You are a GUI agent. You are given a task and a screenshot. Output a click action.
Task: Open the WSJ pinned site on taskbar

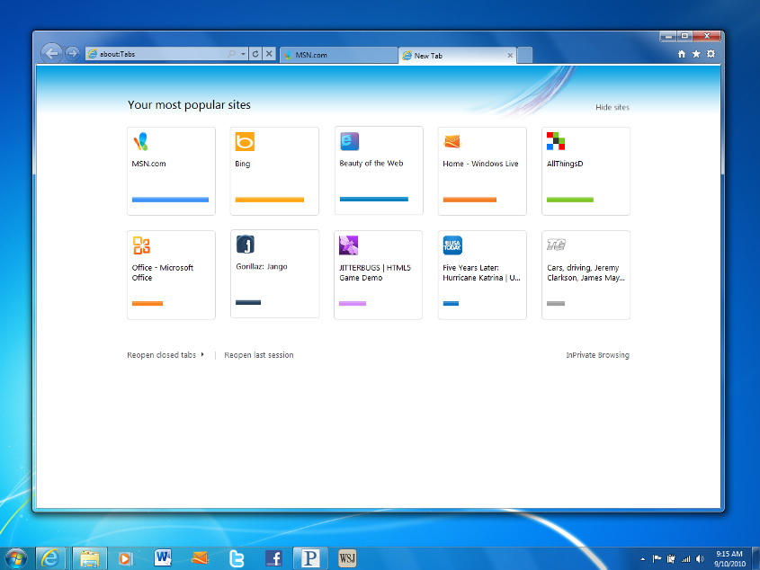point(347,558)
